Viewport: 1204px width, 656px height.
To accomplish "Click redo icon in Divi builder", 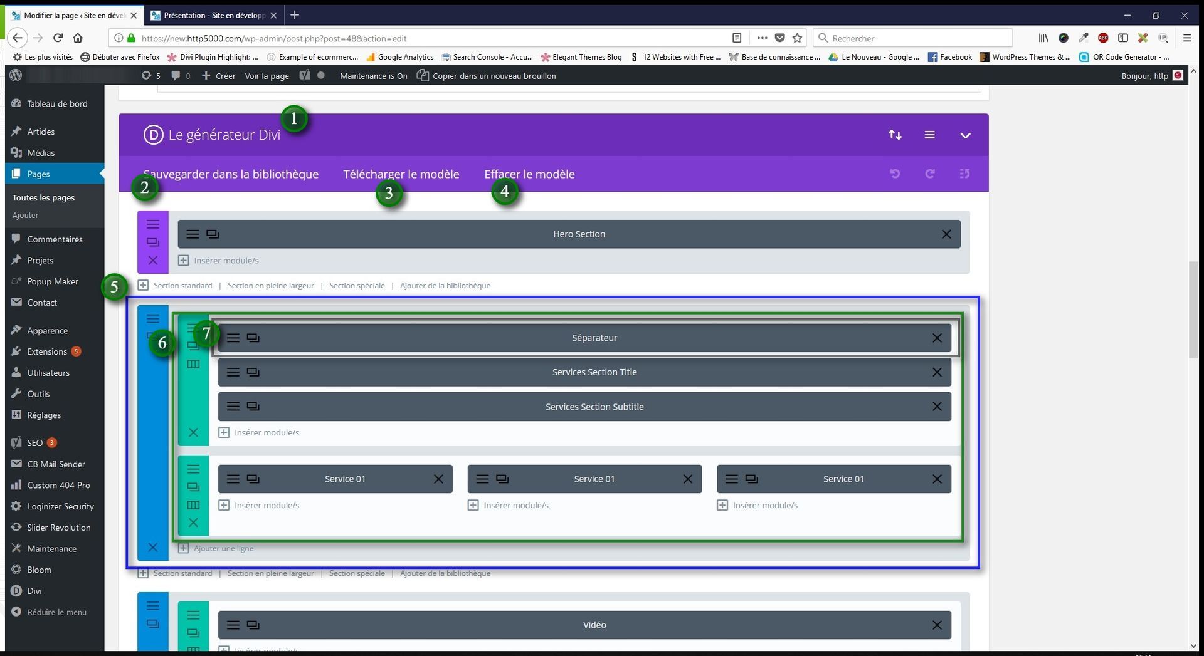I will pos(930,174).
